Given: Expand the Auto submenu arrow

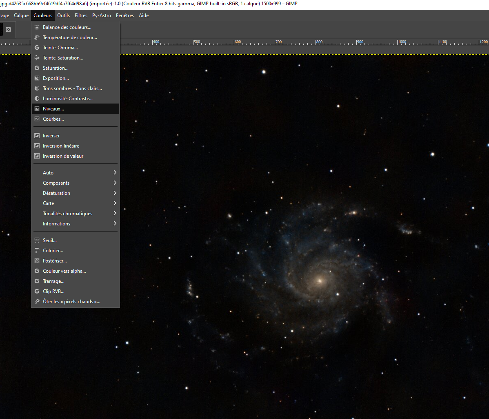Looking at the screenshot, I should pyautogui.click(x=115, y=173).
